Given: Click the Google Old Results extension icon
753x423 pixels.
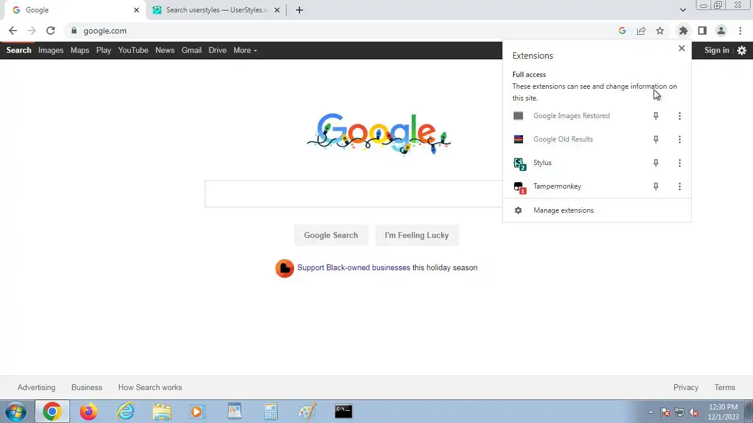Looking at the screenshot, I should tap(518, 139).
